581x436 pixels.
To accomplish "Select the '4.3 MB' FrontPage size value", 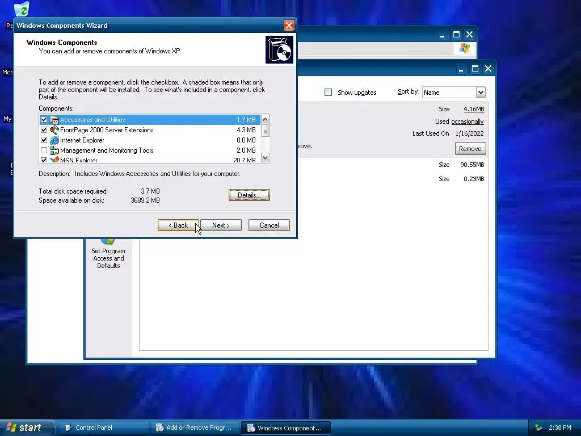I will point(246,130).
